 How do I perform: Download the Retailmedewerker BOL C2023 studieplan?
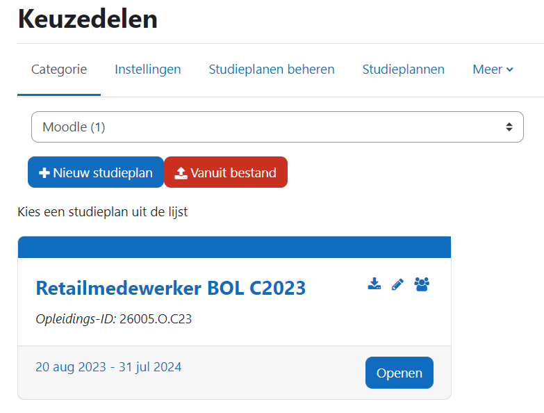(374, 284)
